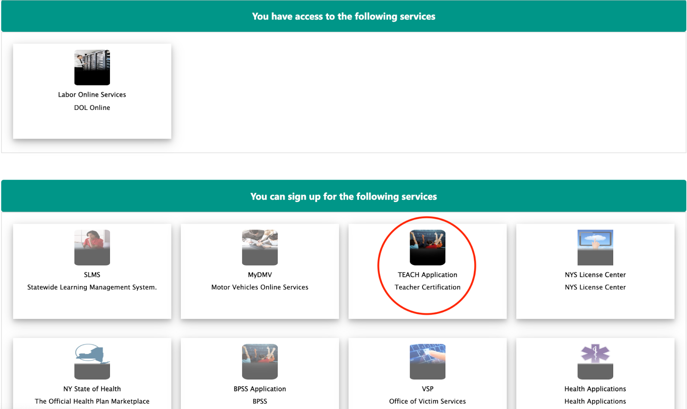
Task: Open the TEACH Application icon
Action: click(428, 248)
